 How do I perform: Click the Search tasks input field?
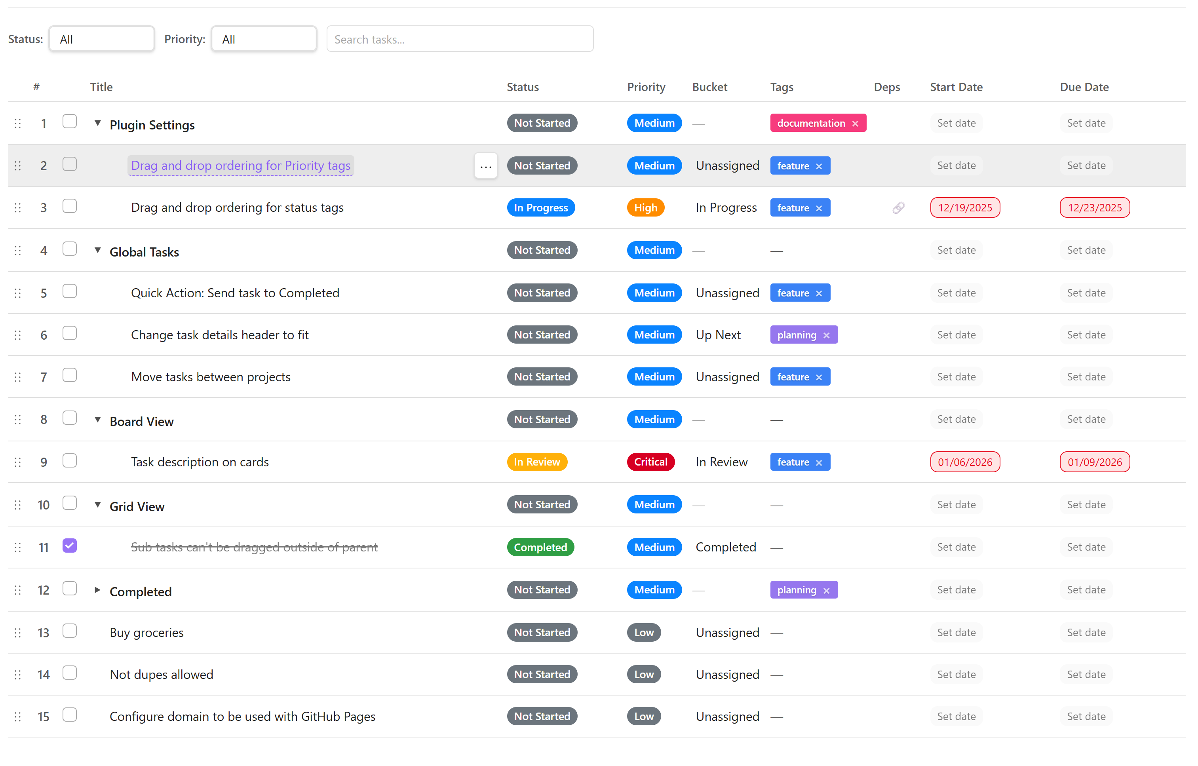(x=460, y=39)
